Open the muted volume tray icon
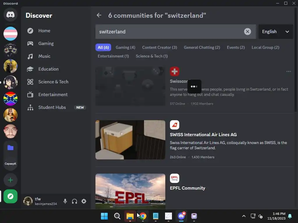298x223 pixels. point(260,216)
